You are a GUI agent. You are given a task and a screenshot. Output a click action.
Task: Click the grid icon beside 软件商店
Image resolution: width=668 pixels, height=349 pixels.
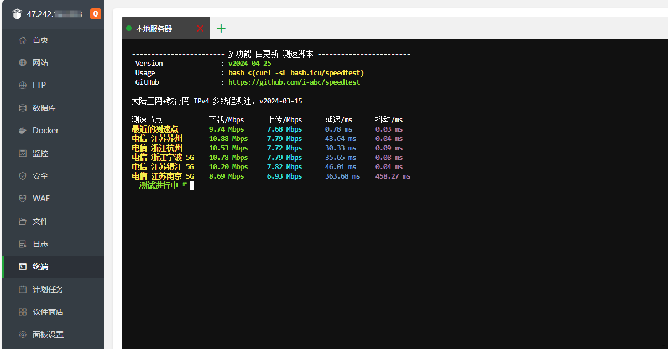23,312
